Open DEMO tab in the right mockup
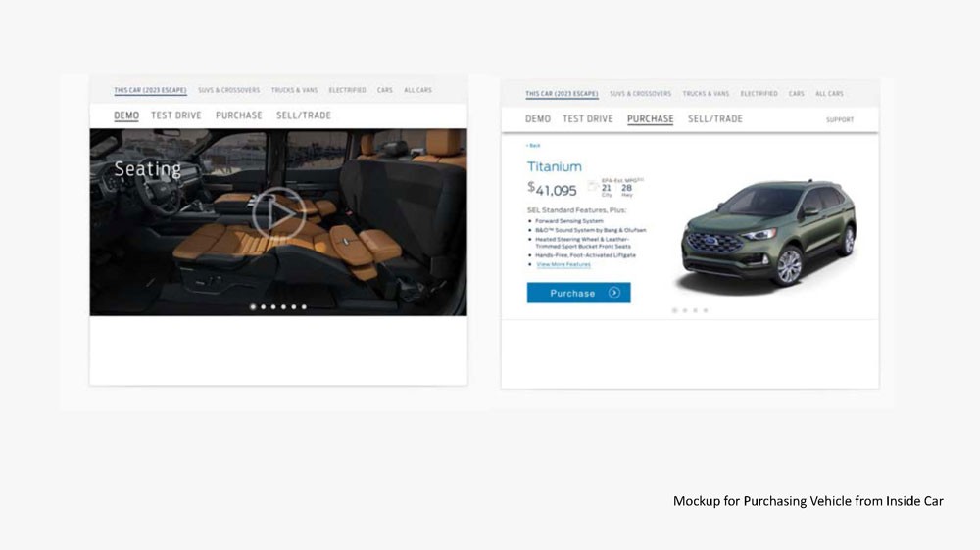The height and width of the screenshot is (550, 980). click(x=537, y=118)
